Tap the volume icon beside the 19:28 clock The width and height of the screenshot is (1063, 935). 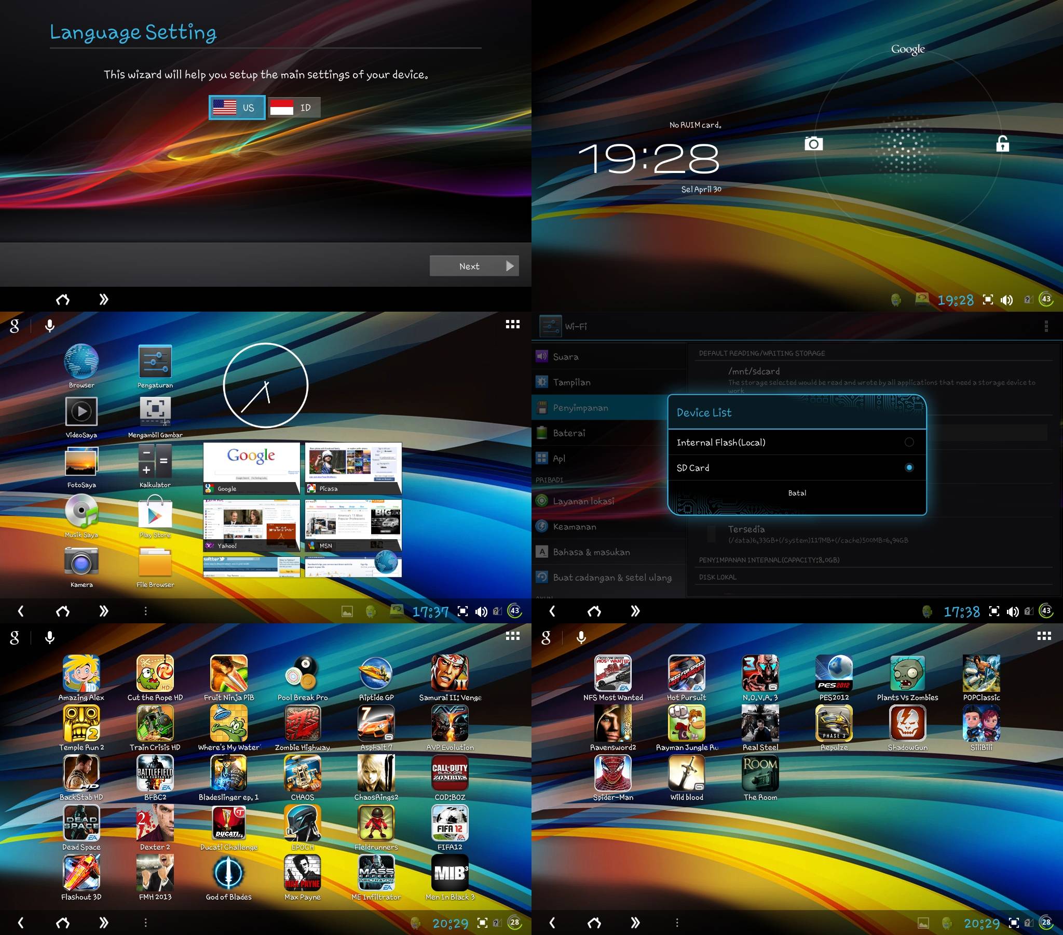pos(1006,300)
